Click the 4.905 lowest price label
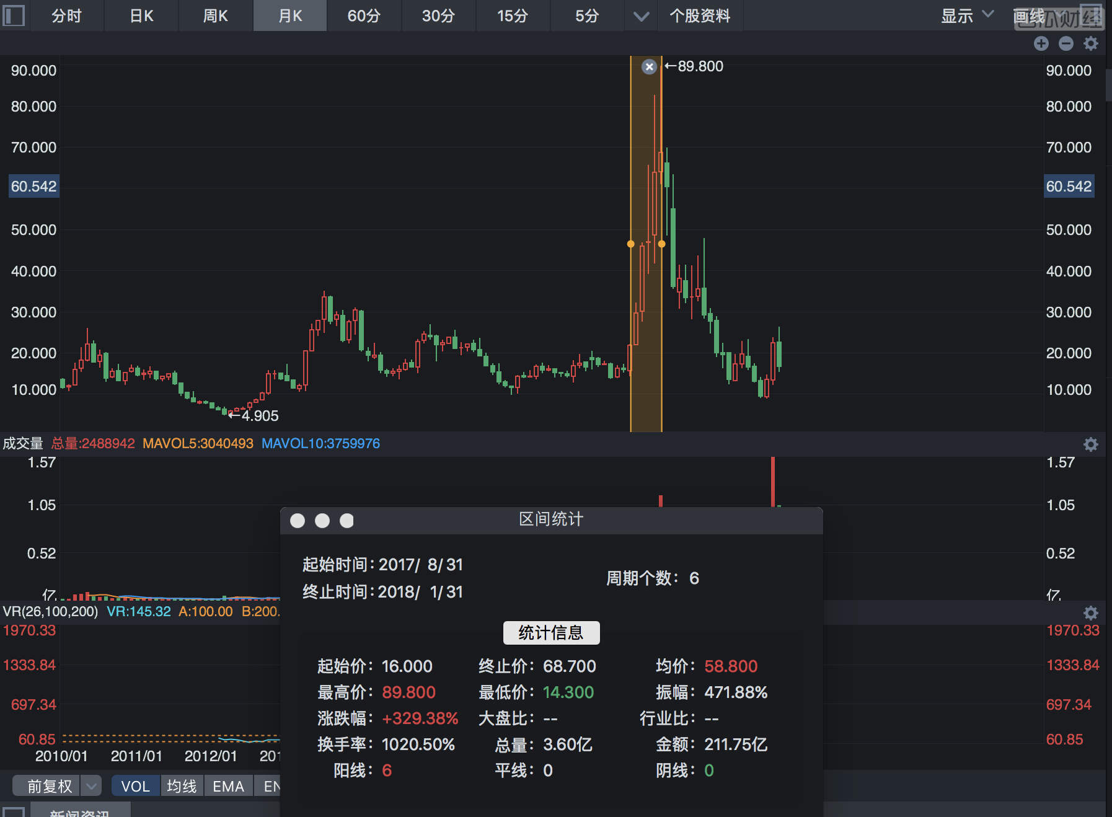 click(260, 416)
